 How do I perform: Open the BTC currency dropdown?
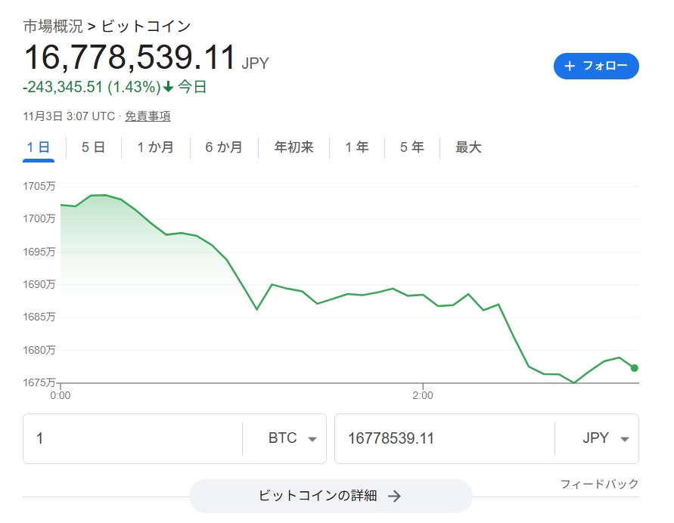point(292,438)
